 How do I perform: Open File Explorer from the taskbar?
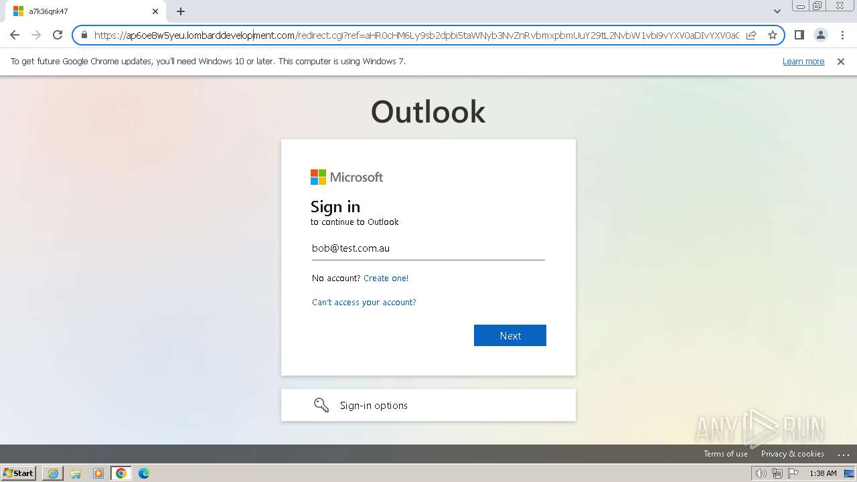(76, 473)
